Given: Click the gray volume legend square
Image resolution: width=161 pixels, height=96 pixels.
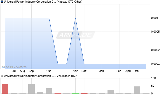Looking at the screenshot, I should pyautogui.click(x=2, y=76).
